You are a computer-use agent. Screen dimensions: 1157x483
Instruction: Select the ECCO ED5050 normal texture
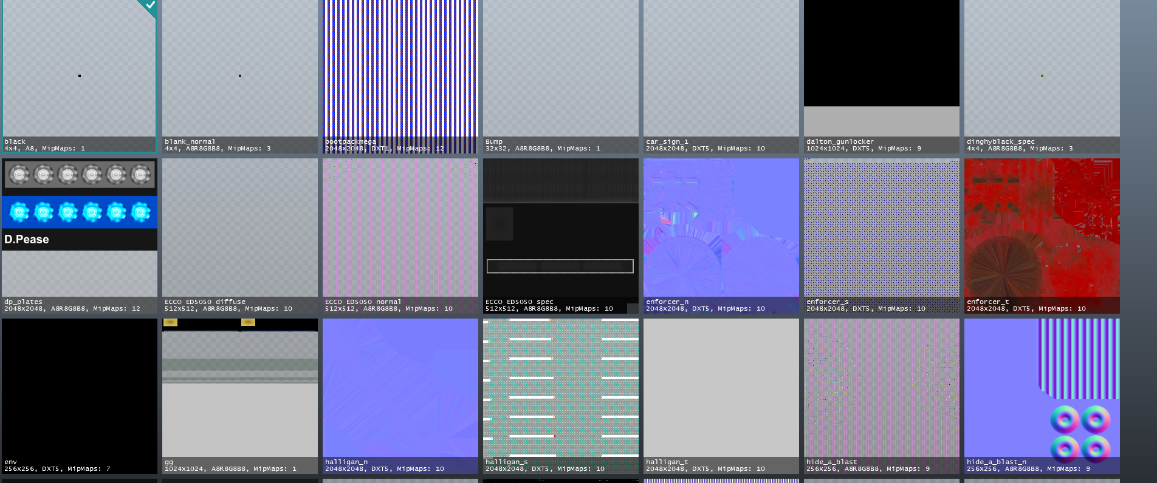click(400, 235)
